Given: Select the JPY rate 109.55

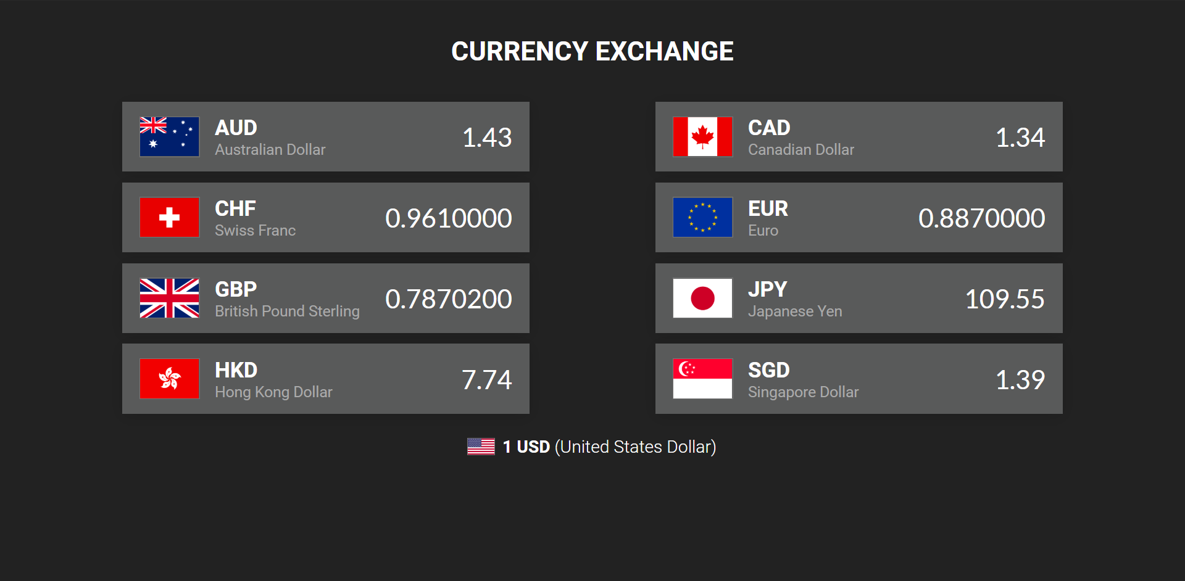Looking at the screenshot, I should point(1005,299).
